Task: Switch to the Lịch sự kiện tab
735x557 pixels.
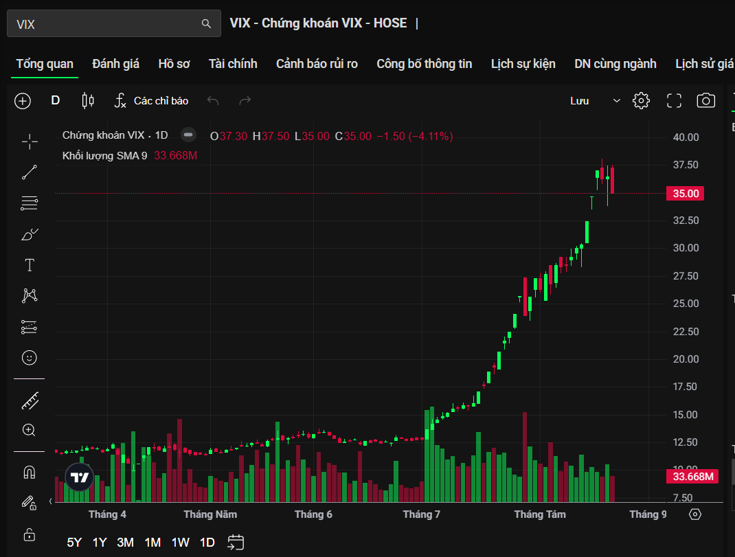Action: (523, 64)
